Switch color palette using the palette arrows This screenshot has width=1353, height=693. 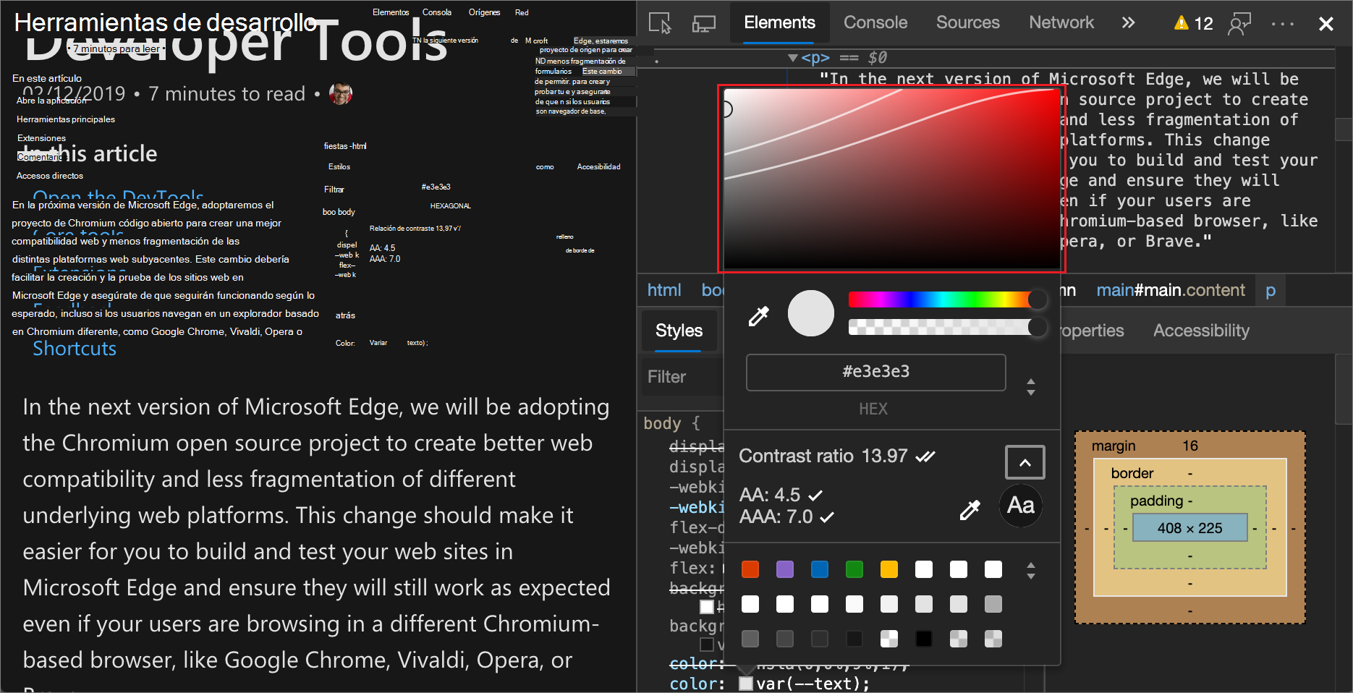click(1031, 571)
